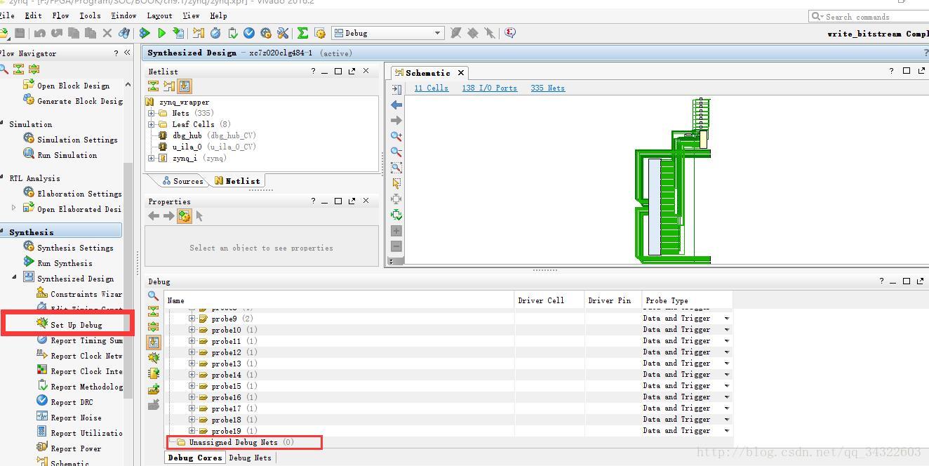Click the 11 Cells link in Schematic
Viewport: 929px width, 466px height.
tap(431, 88)
